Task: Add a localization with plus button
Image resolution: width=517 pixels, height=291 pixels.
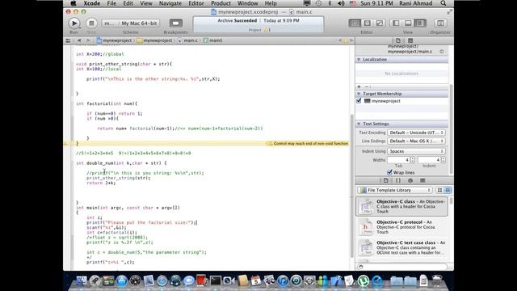Action: [359, 86]
